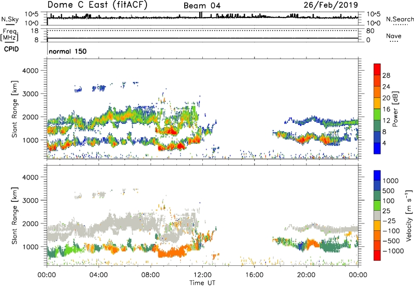Click the "-25" velocity colorbar label
Image resolution: width=414 pixels, height=286 pixels.
click(x=389, y=220)
